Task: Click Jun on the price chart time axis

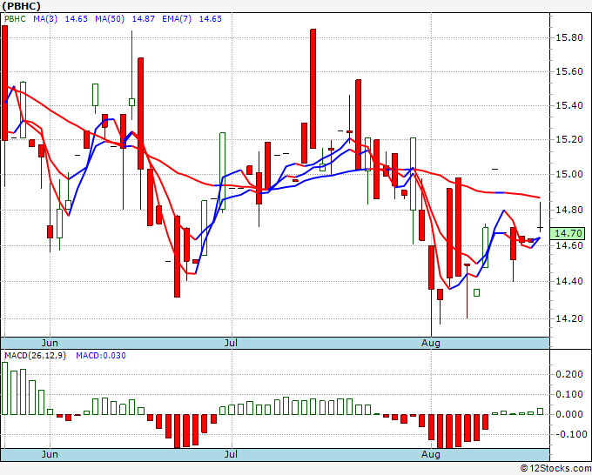Action: pos(50,343)
